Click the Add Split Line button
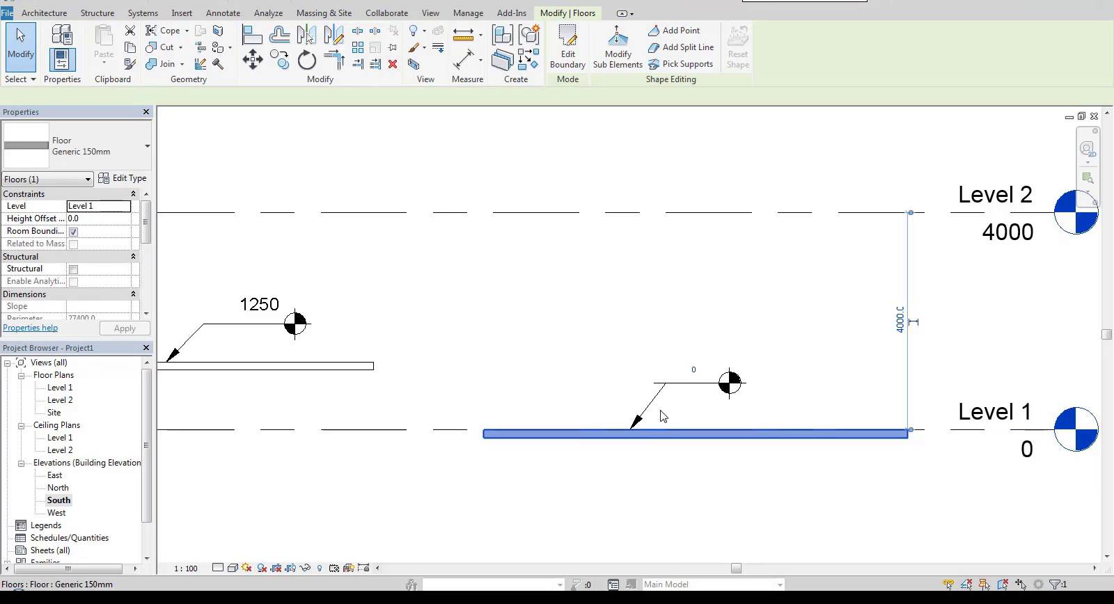This screenshot has height=604, width=1114. (x=680, y=47)
